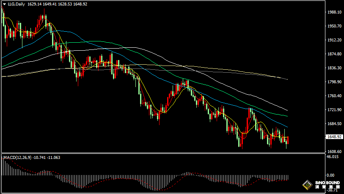Click the MACD 46.015 axis label
344x194 pixels.
pos(333,157)
